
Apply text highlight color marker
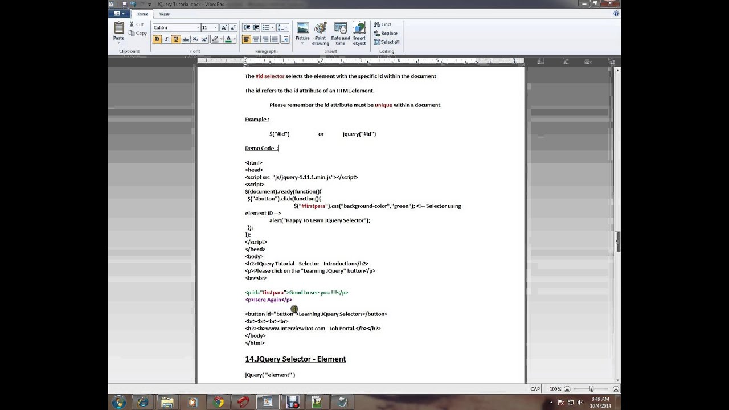point(215,39)
